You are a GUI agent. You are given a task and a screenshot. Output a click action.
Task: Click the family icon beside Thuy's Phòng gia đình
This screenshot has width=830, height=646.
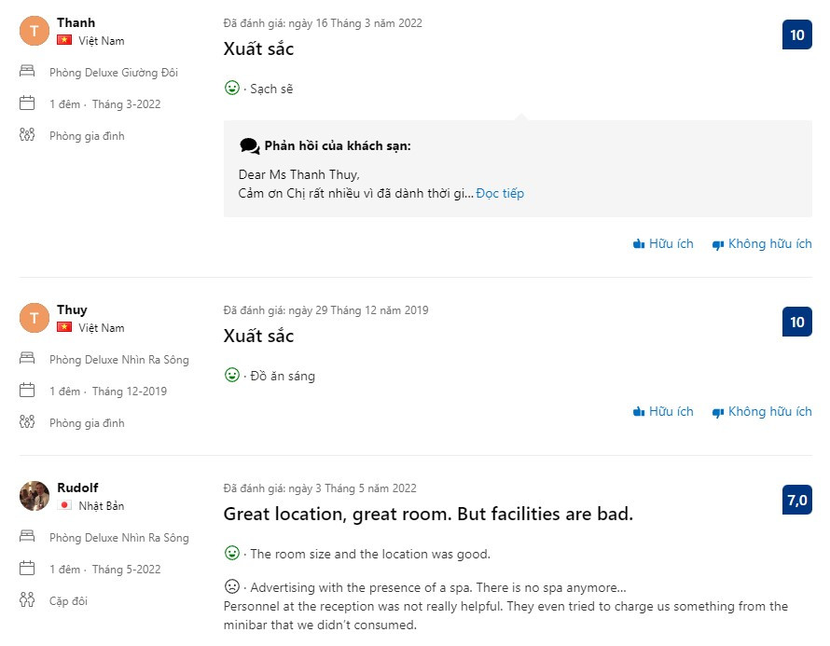(27, 421)
